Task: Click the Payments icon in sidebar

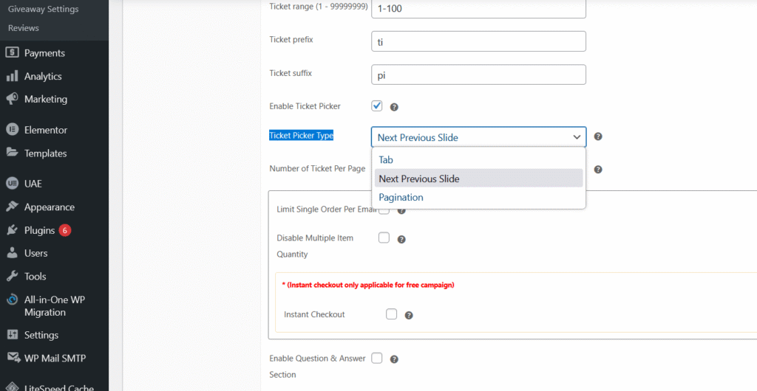Action: coord(12,53)
